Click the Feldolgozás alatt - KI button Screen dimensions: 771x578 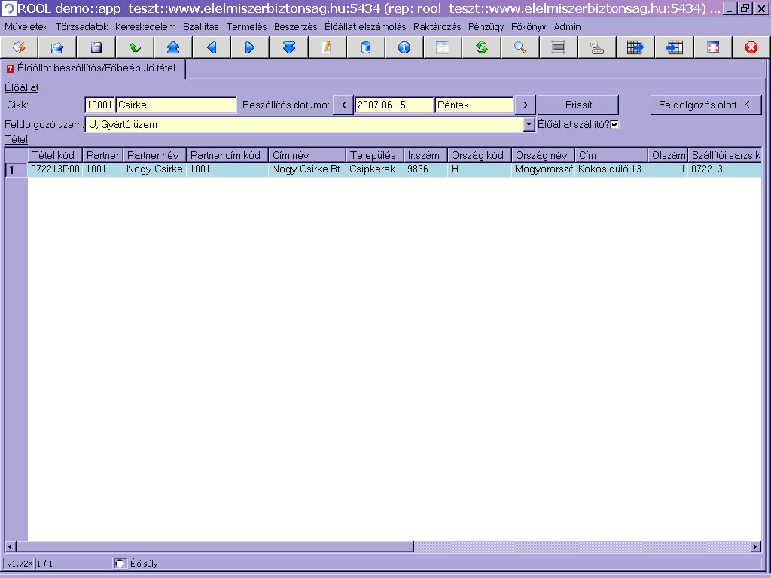pyautogui.click(x=705, y=105)
